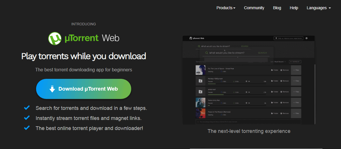Expand Files for For The Love of Spock
Image resolution: width=341 pixels, height=149 pixels.
click(x=296, y=70)
